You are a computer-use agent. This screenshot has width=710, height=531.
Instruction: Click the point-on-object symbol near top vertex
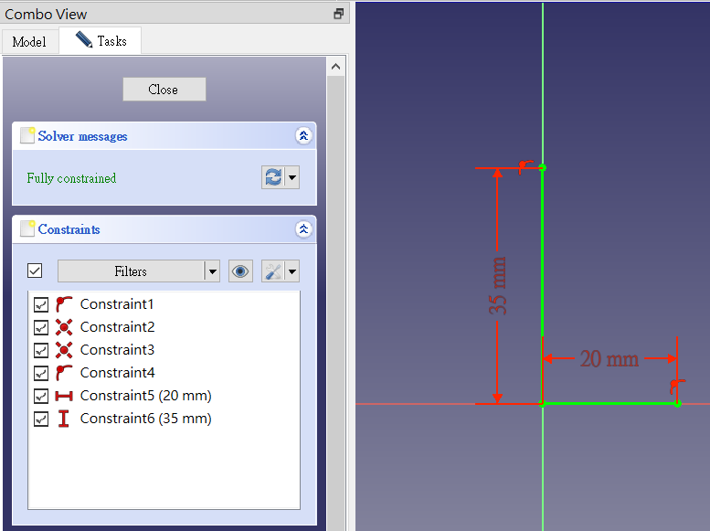pyautogui.click(x=525, y=165)
